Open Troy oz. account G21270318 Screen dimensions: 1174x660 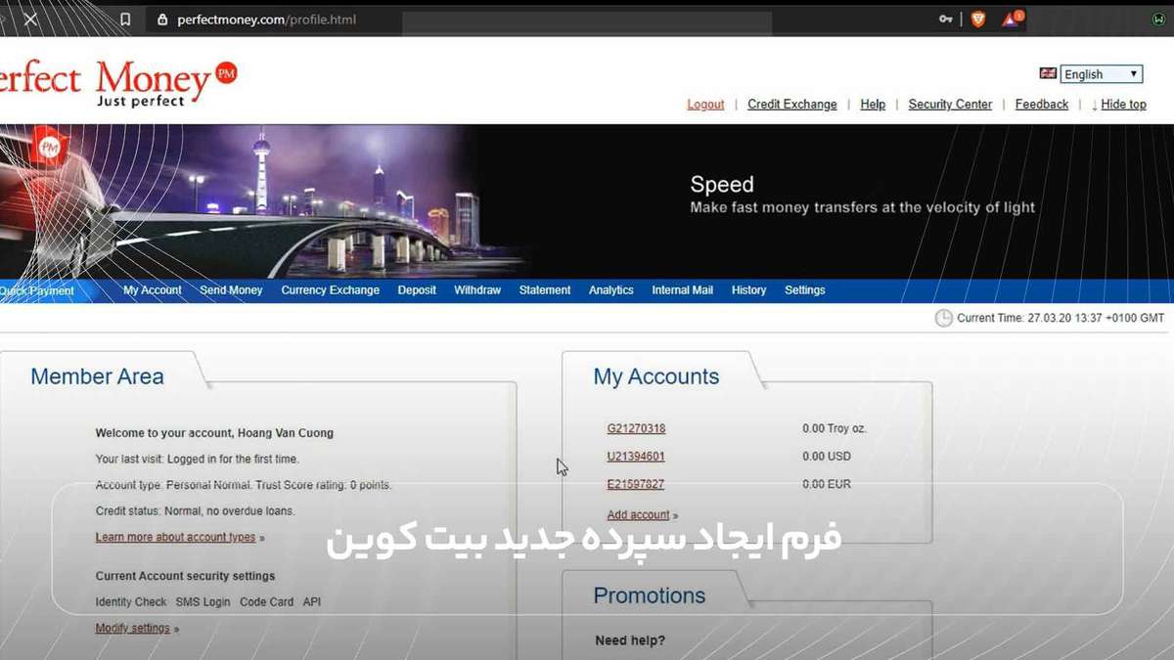point(636,428)
